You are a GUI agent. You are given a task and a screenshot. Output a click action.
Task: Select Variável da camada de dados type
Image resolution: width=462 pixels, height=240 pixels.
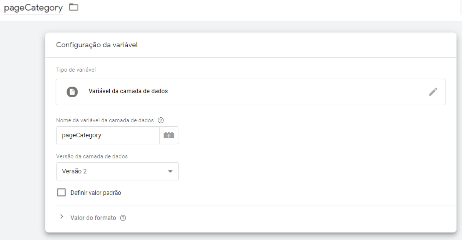pyautogui.click(x=251, y=92)
